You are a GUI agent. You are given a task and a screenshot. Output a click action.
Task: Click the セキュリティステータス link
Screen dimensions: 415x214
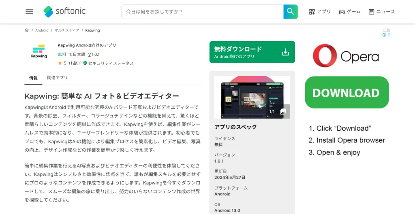(x=111, y=63)
